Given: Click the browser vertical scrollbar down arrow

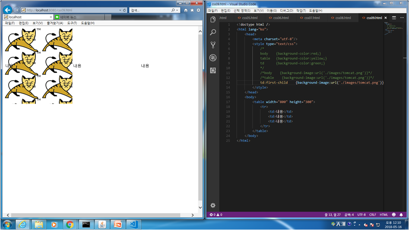Looking at the screenshot, I should point(200,208).
